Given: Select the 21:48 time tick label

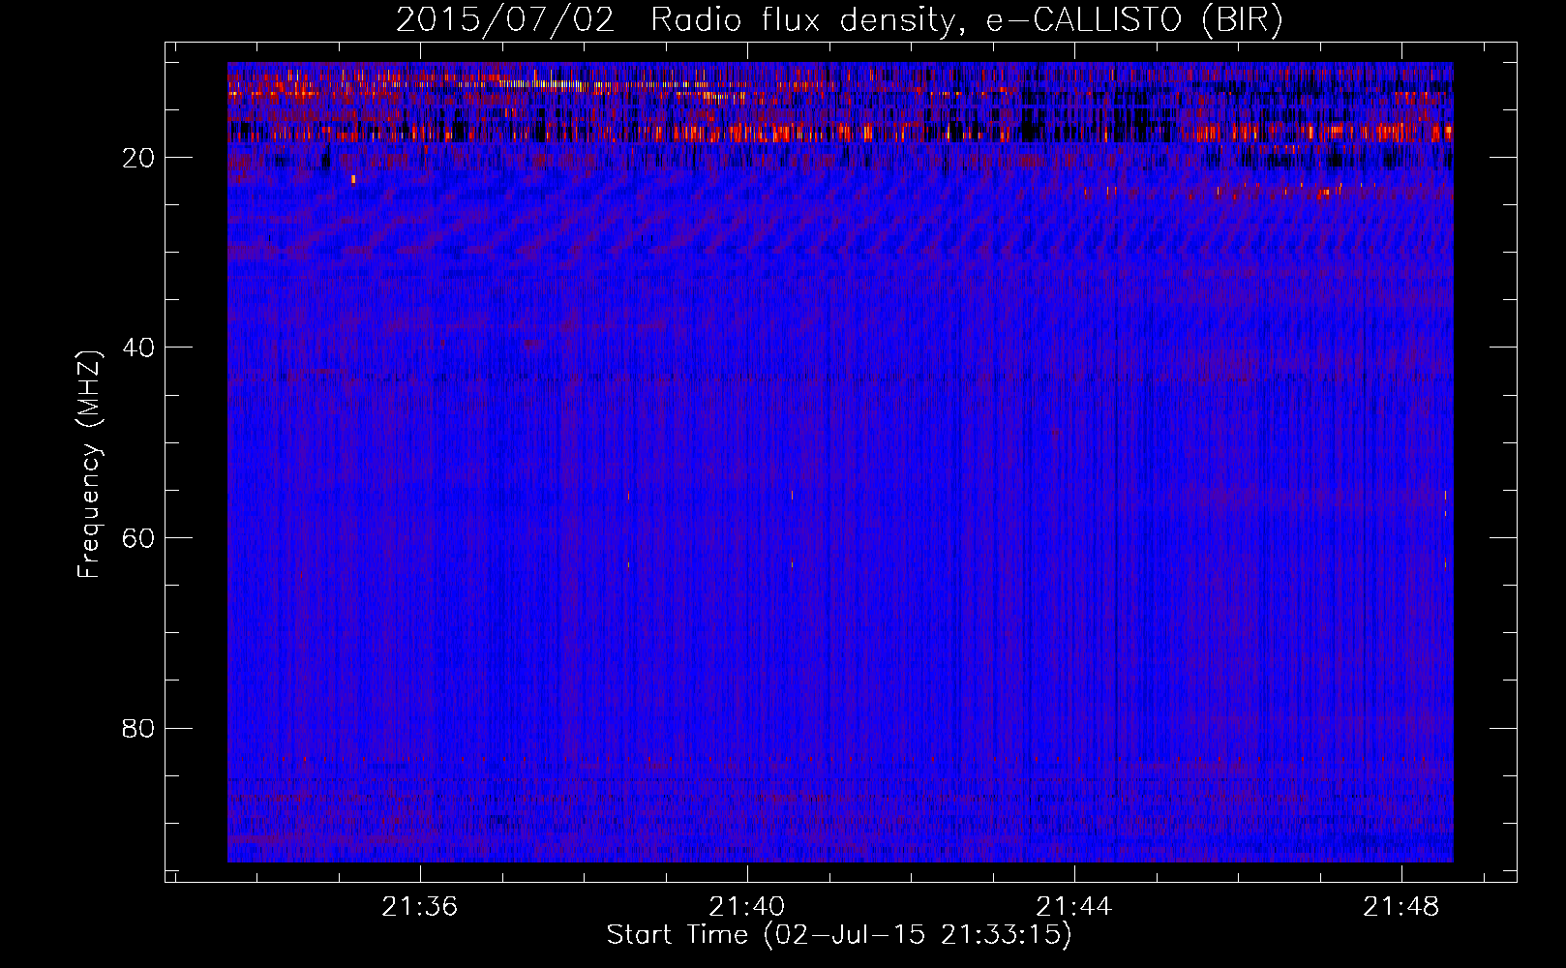Looking at the screenshot, I should (x=1400, y=907).
